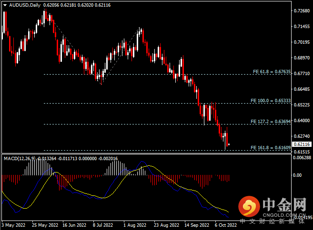Click the current price tag 0.62116
The height and width of the screenshot is (230, 313).
[x=302, y=144]
